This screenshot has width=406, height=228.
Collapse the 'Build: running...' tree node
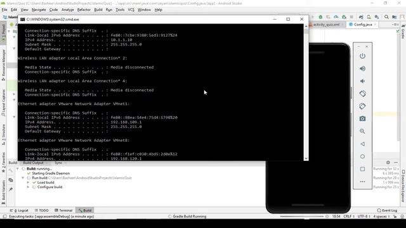[x=17, y=169]
